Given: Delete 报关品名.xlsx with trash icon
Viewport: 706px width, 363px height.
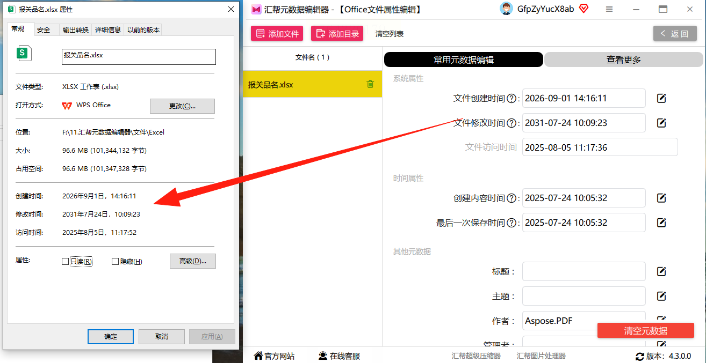Looking at the screenshot, I should [370, 84].
